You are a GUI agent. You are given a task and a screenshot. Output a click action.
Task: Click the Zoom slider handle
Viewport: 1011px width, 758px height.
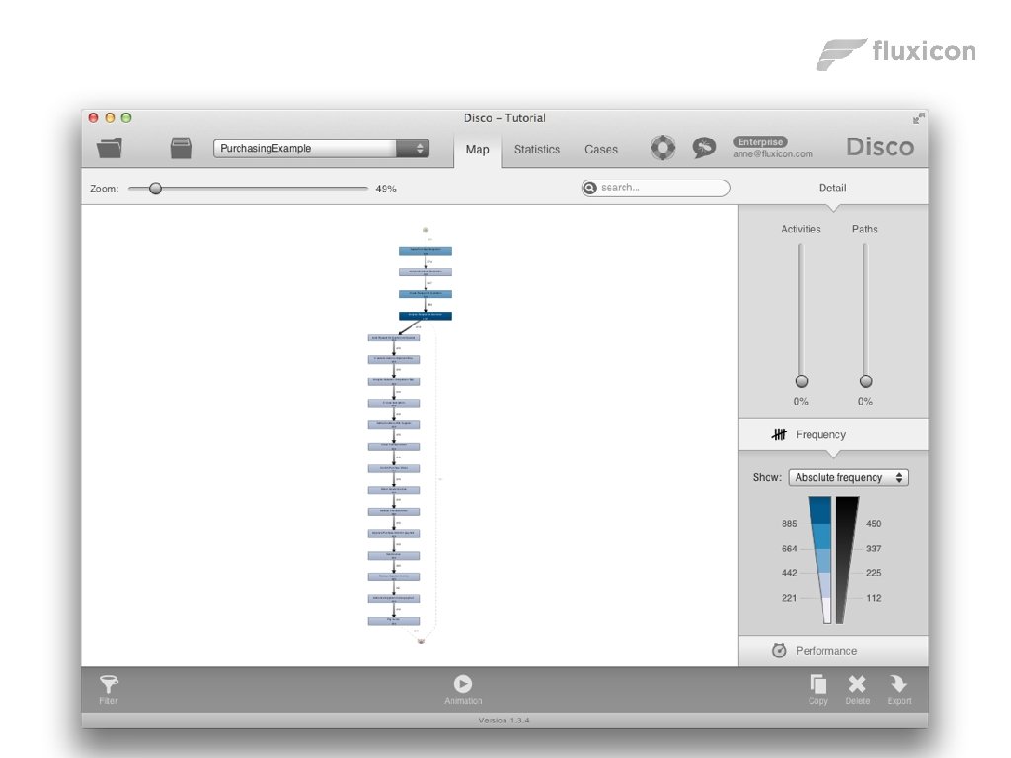(x=155, y=189)
